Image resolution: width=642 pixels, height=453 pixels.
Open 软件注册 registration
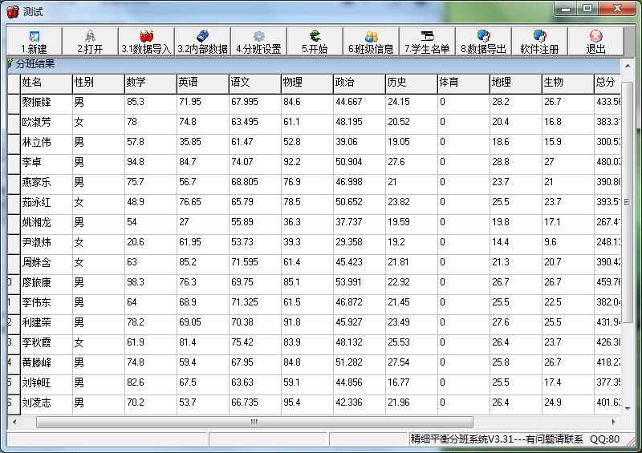[x=539, y=42]
